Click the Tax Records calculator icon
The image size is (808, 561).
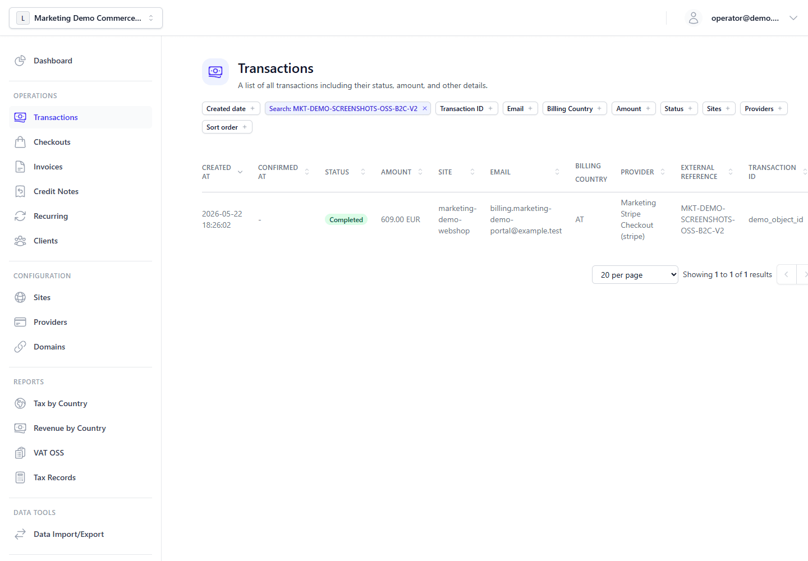[x=20, y=477]
